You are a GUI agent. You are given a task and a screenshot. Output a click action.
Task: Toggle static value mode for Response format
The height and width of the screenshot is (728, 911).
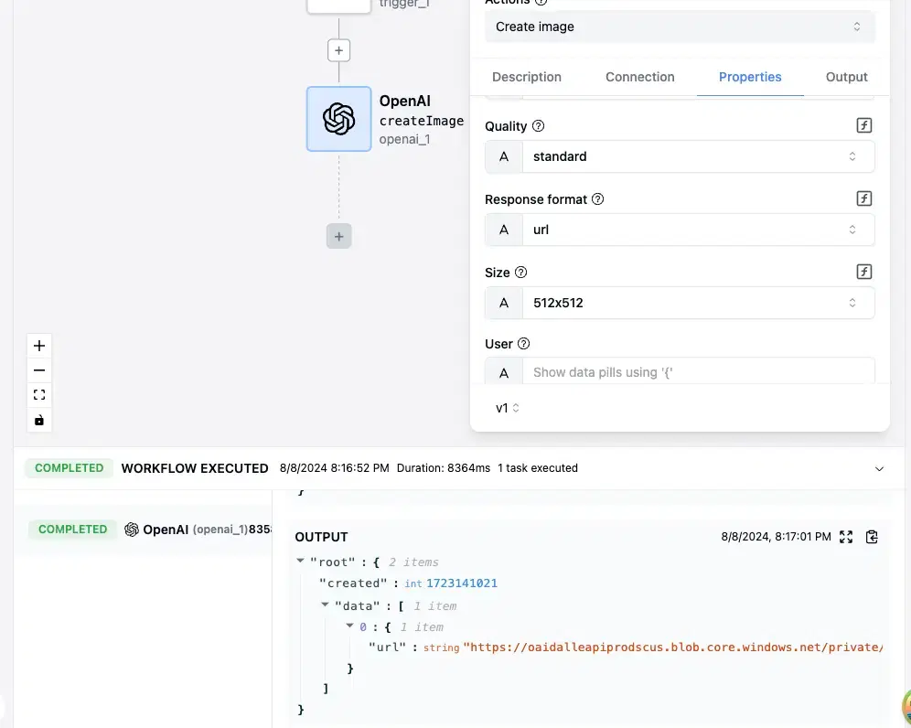[x=503, y=230]
